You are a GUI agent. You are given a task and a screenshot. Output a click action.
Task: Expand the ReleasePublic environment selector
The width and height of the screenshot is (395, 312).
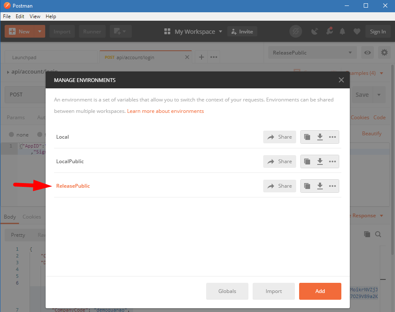tap(312, 53)
